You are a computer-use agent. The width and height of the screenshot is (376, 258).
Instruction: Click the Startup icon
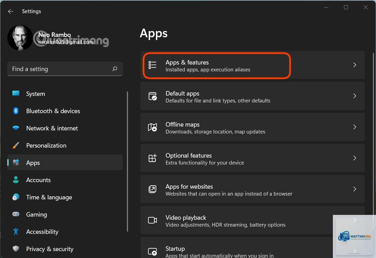click(x=152, y=251)
